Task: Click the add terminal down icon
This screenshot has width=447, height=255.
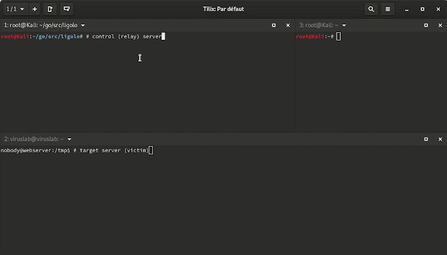Action: [x=66, y=9]
